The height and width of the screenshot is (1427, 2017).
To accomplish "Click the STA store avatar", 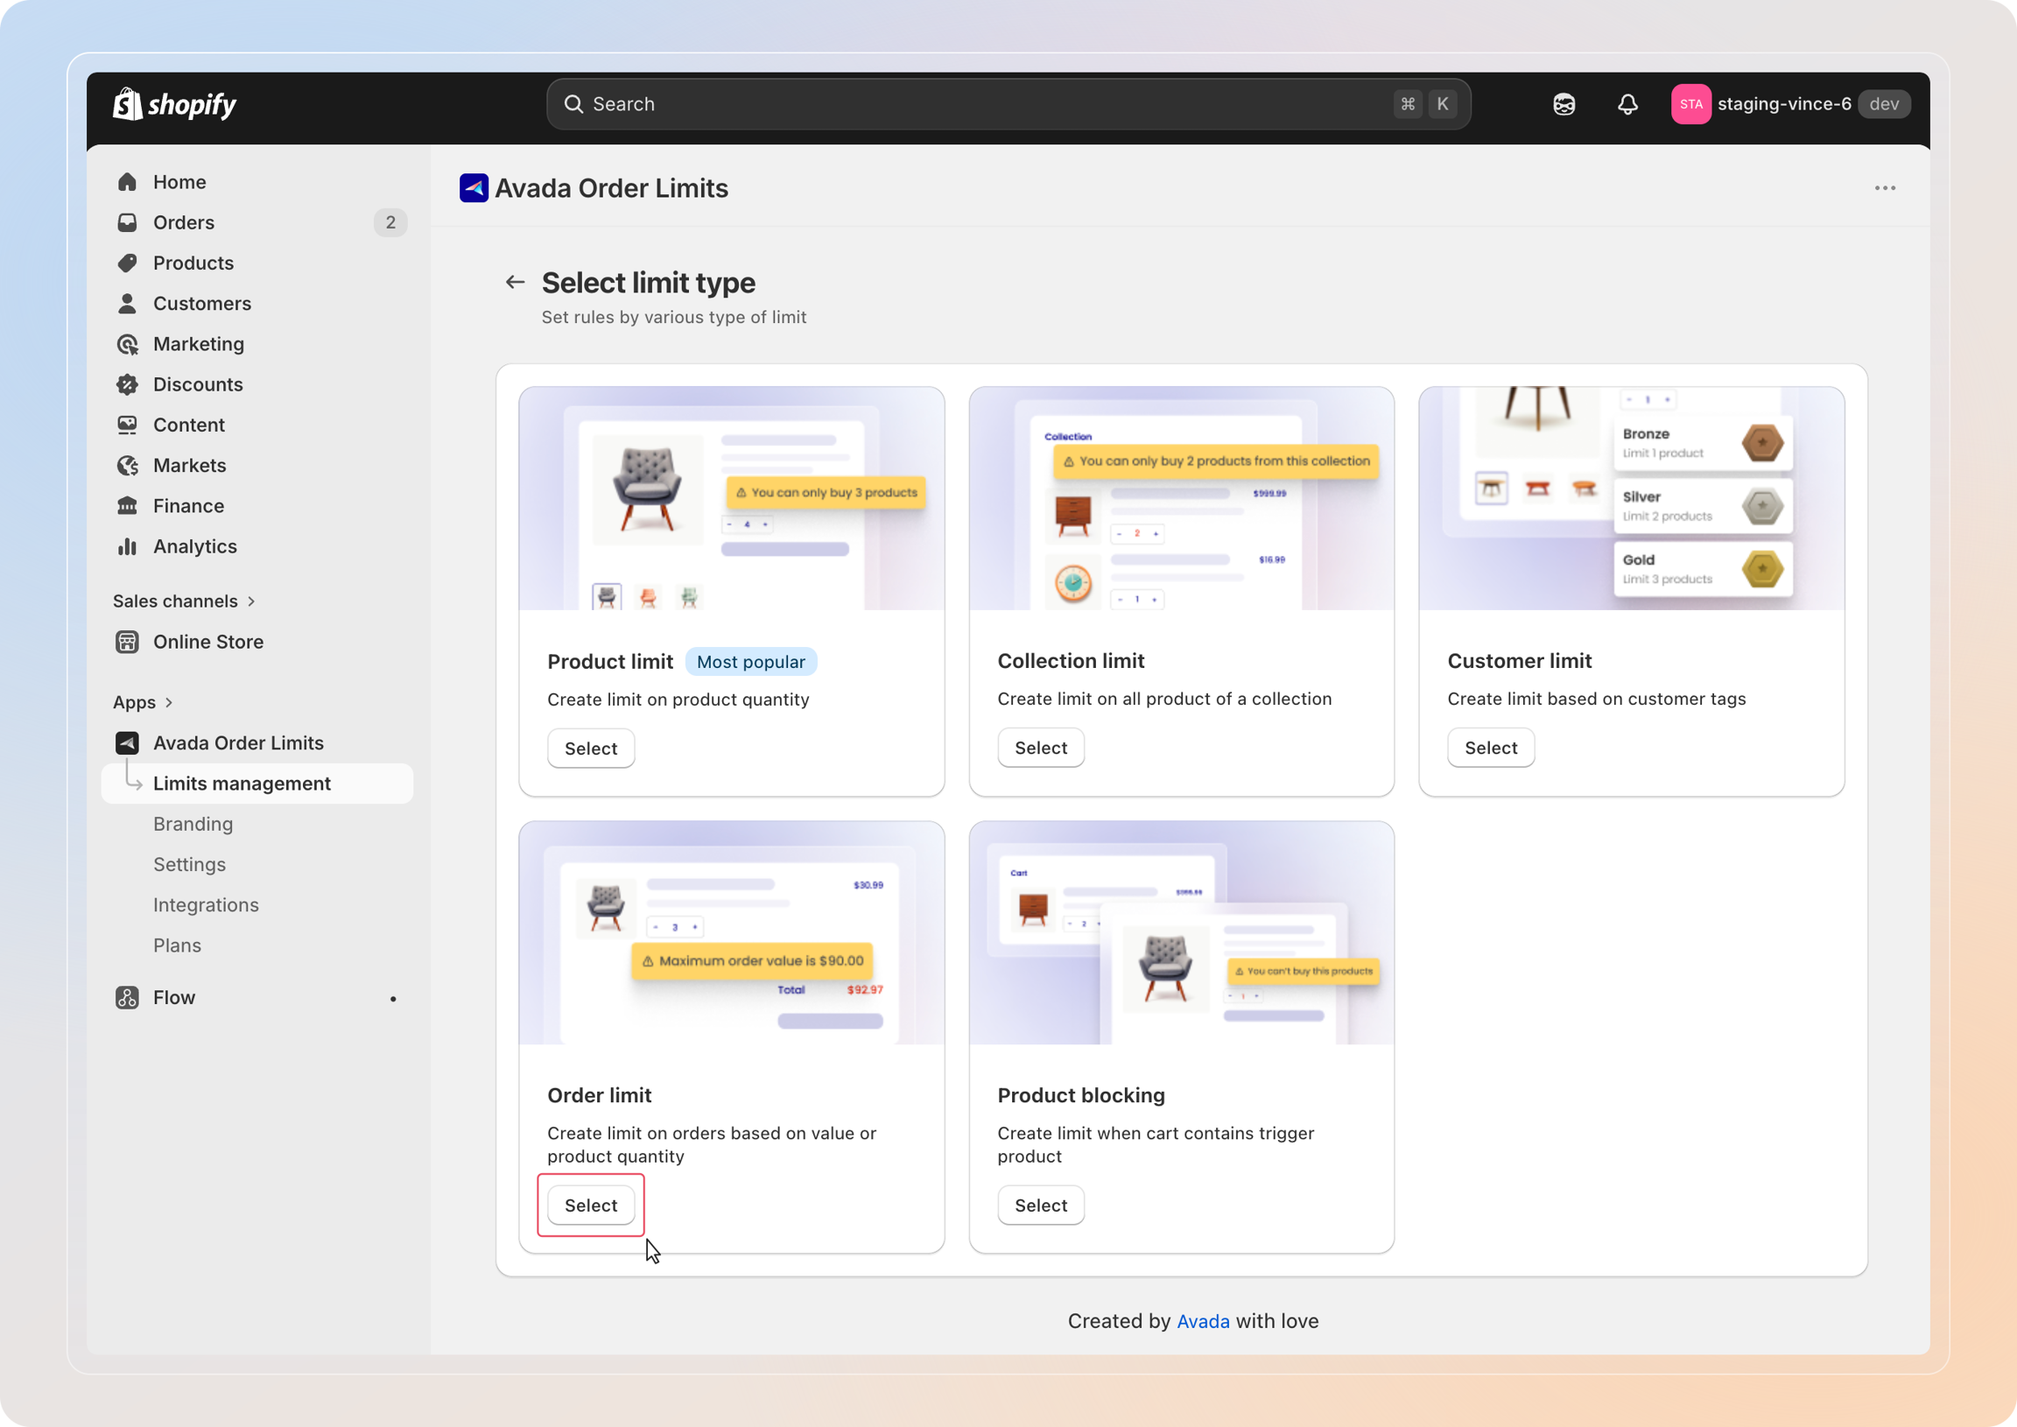I will 1690,104.
